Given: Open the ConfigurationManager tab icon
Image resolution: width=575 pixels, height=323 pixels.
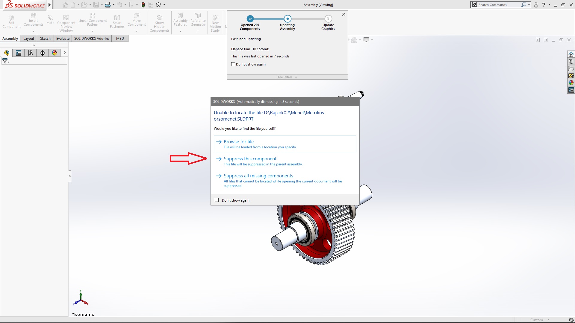Looking at the screenshot, I should [31, 53].
